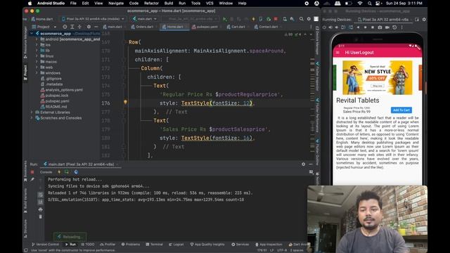The image size is (450, 253).
Task: Open Profiler tool window button
Action: 108,245
